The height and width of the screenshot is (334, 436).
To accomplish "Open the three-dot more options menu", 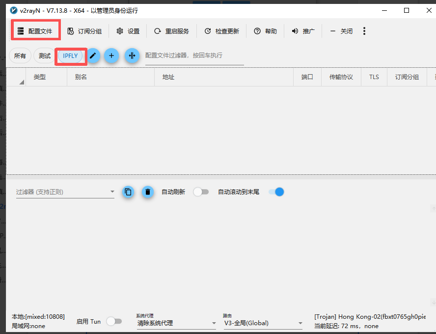I will [x=364, y=31].
